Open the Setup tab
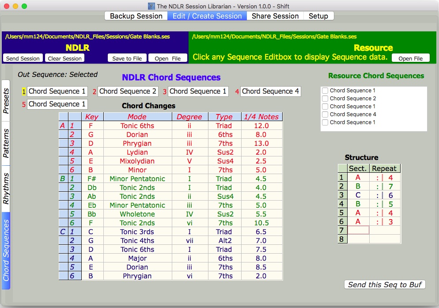This screenshot has width=439, height=308. tap(318, 15)
